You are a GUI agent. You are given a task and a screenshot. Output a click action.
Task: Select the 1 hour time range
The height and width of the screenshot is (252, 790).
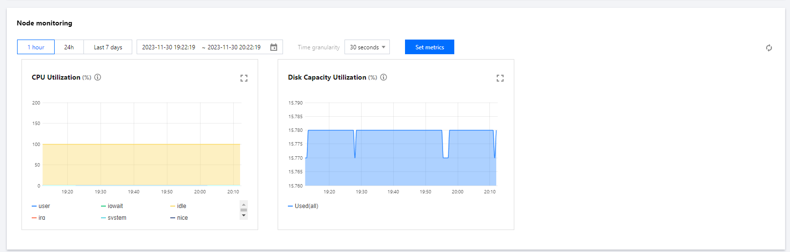36,47
